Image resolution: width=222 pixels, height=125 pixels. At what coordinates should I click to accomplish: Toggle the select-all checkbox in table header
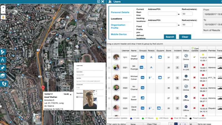coord(109,50)
